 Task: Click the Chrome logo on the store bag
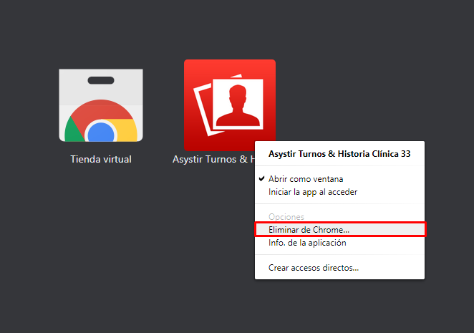[101, 130]
